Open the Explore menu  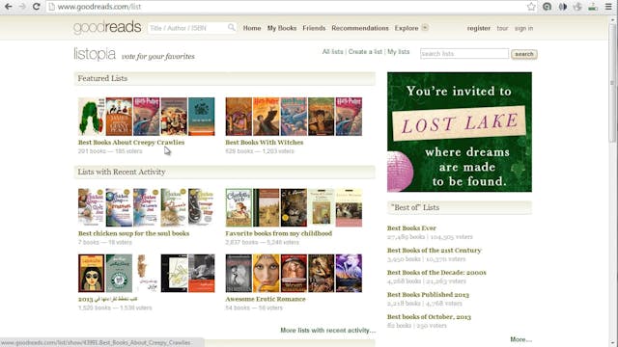[407, 28]
